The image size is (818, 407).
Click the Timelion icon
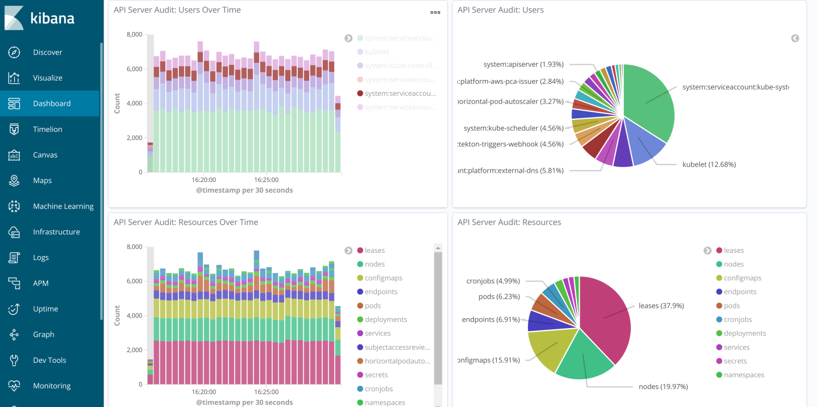[x=14, y=129]
